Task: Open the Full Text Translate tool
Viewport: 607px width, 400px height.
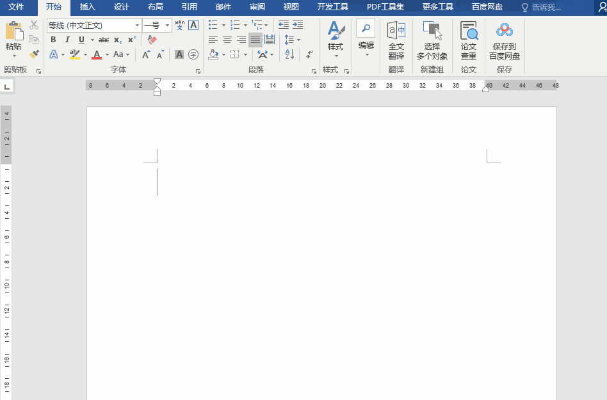Action: [396, 40]
